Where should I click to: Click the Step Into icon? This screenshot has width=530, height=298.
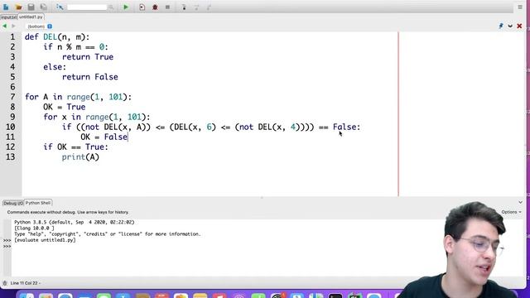click(184, 7)
